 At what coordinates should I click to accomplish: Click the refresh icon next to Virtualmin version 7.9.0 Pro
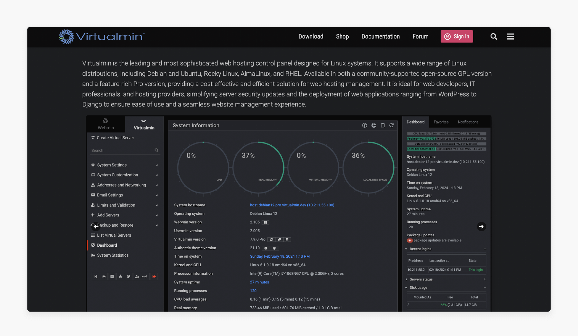click(x=272, y=239)
